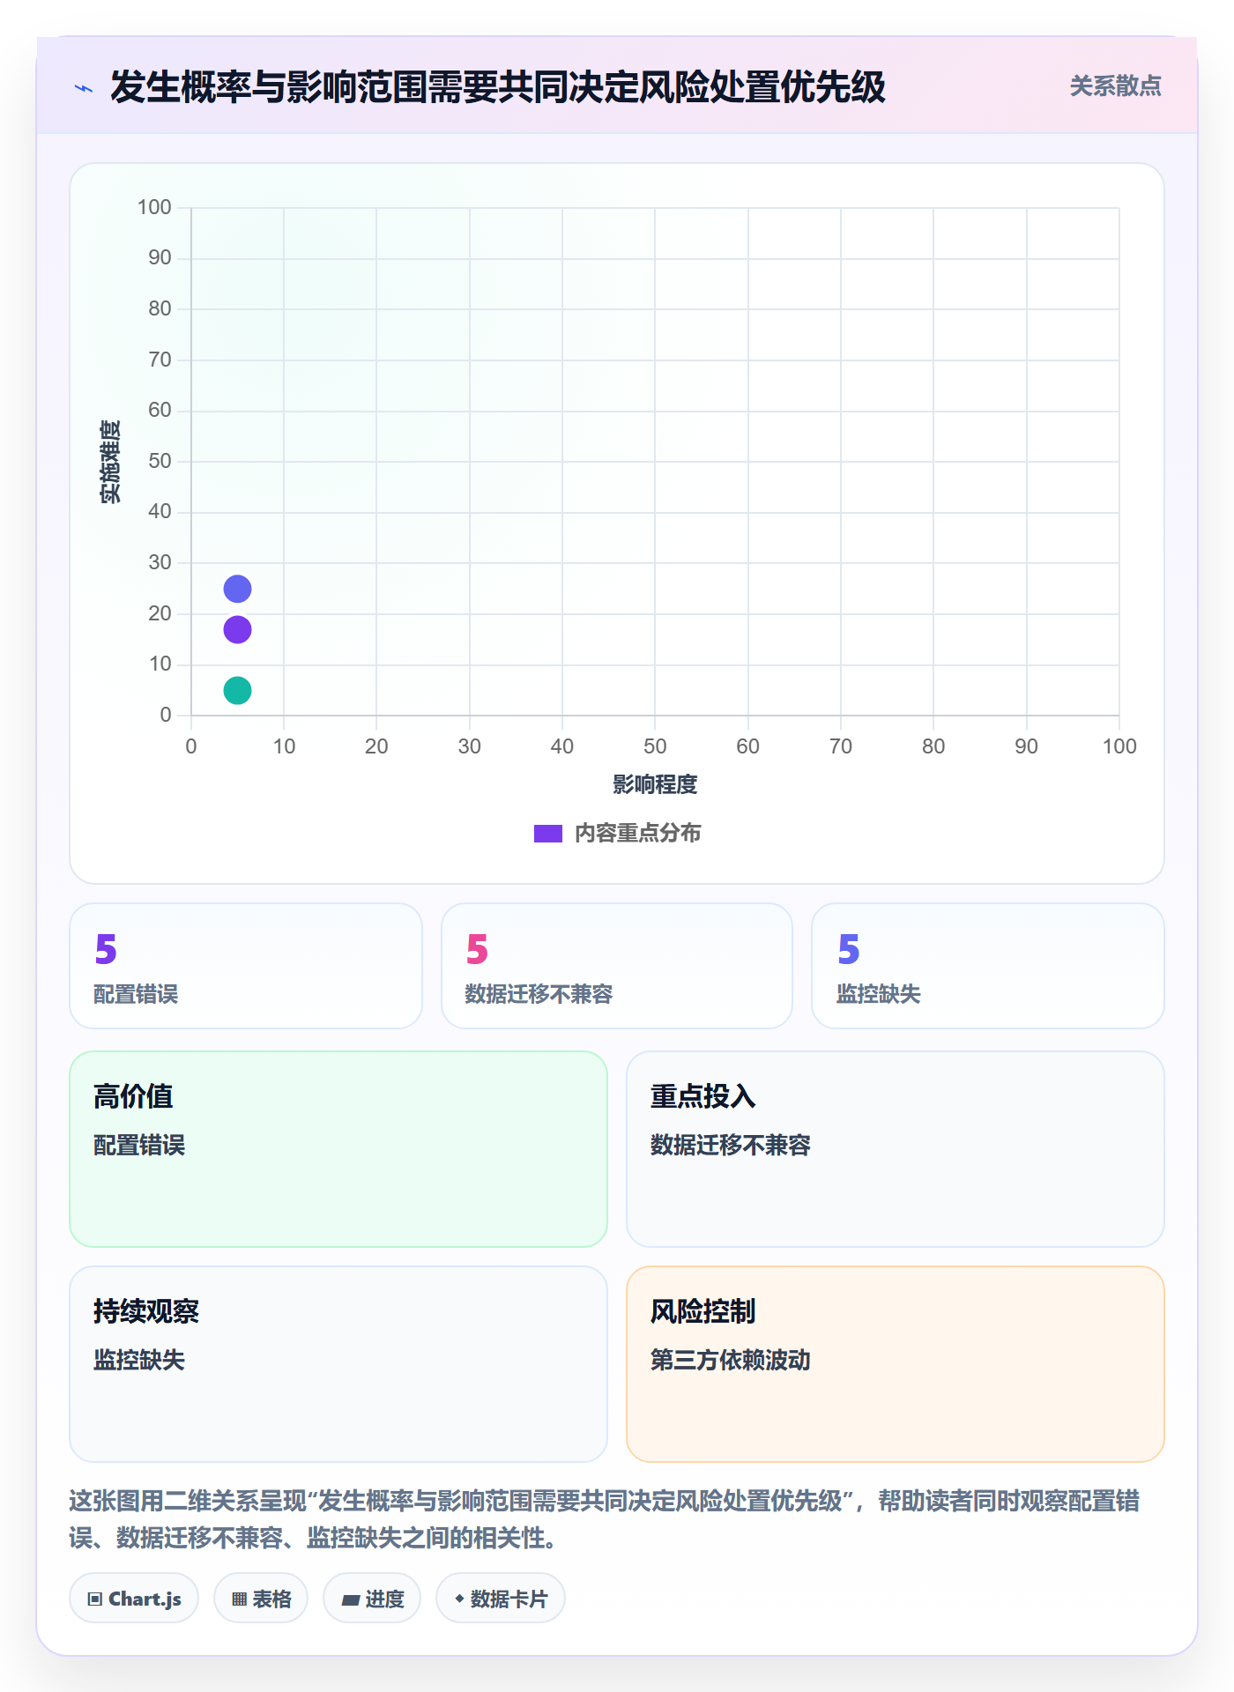Toggle the 内容重点分布 legend label

click(637, 834)
